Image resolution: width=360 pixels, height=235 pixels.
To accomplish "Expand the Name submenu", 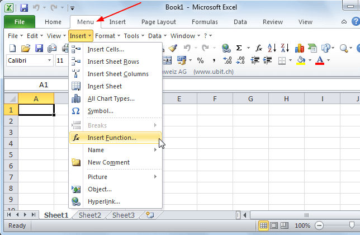I will (115, 150).
